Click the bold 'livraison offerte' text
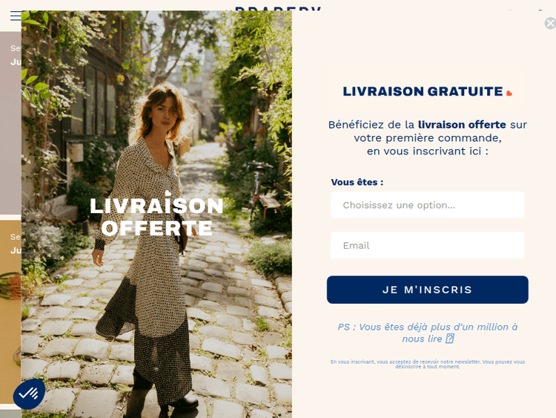556x418 pixels. (462, 125)
